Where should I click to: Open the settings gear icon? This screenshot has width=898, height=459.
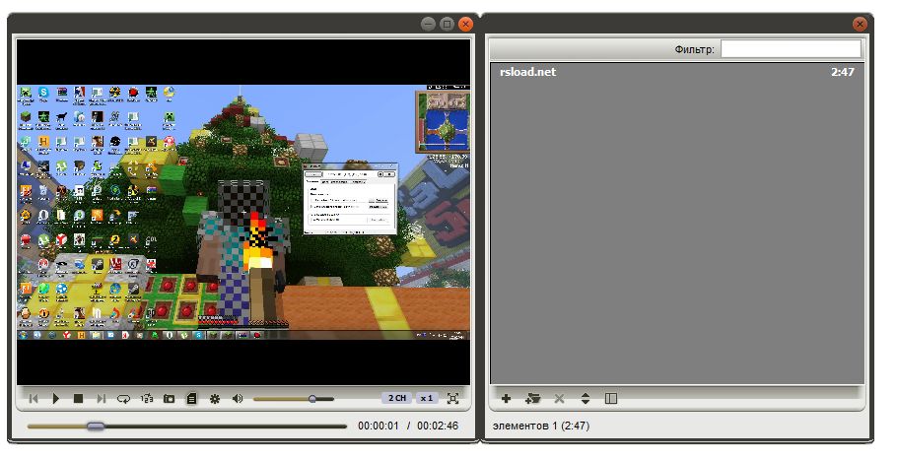coord(215,398)
